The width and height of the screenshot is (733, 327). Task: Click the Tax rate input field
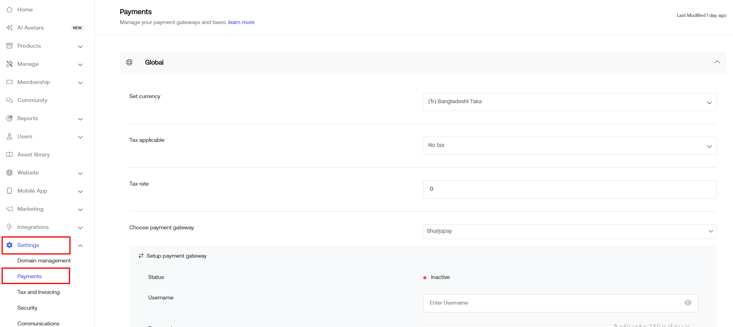tap(569, 190)
